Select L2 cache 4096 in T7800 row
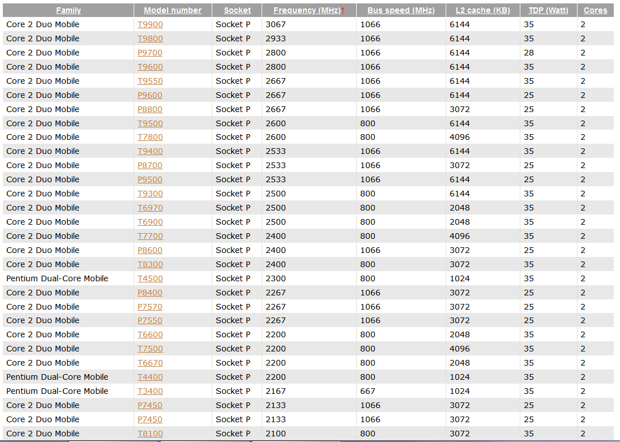The height and width of the screenshot is (442, 620). (x=459, y=137)
